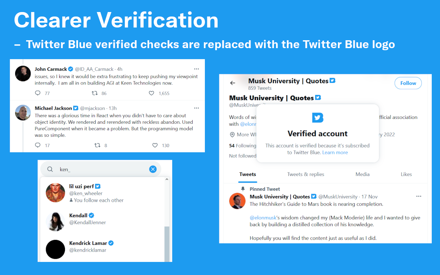This screenshot has height=275, width=440.
Task: Reply to Michael Jackson's tweet
Action: [x=38, y=145]
